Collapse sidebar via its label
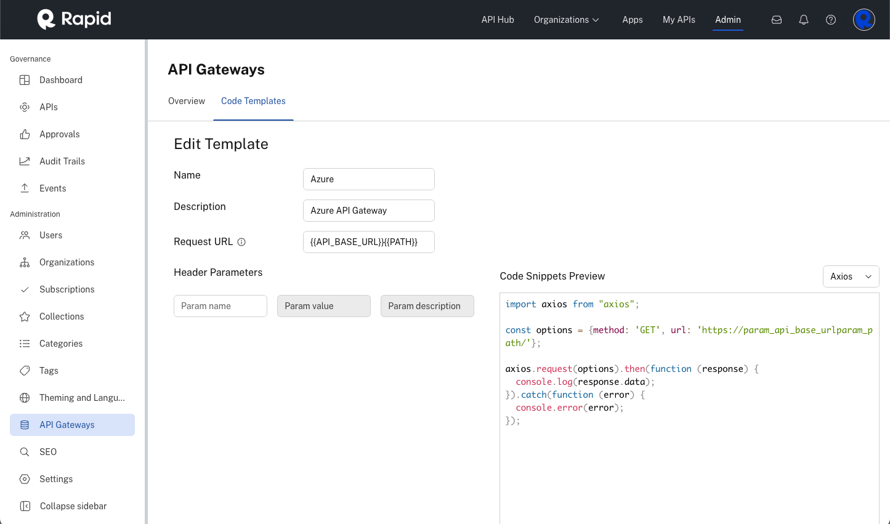The width and height of the screenshot is (890, 524). [x=73, y=506]
